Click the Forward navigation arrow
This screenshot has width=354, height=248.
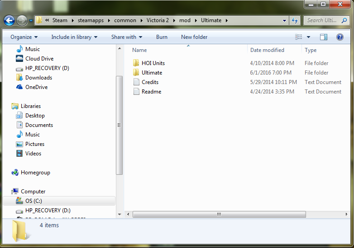pyautogui.click(x=22, y=20)
